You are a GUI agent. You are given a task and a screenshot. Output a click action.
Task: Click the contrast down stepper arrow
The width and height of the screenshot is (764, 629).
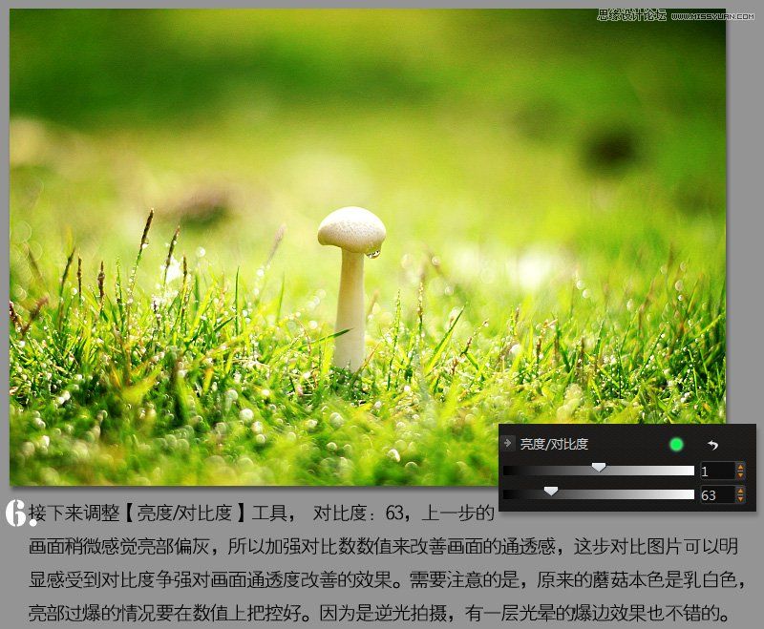click(739, 499)
